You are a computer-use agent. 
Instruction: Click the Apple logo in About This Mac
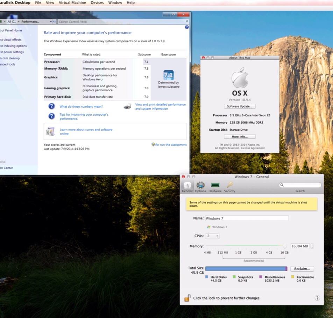[x=240, y=78]
